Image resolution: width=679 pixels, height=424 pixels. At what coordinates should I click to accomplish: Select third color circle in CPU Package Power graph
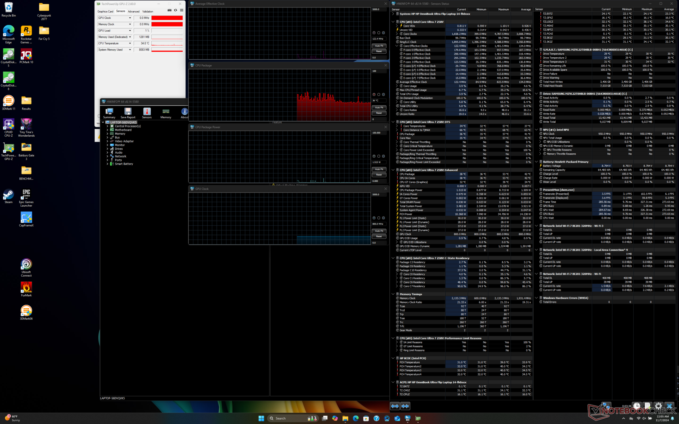[x=383, y=156]
